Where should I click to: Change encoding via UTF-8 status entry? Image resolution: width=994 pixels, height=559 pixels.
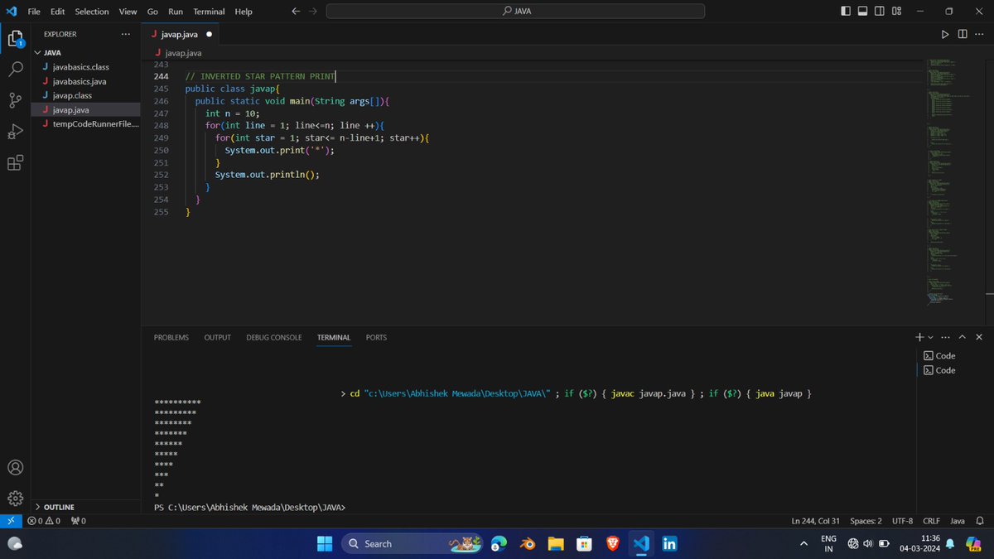tap(902, 521)
